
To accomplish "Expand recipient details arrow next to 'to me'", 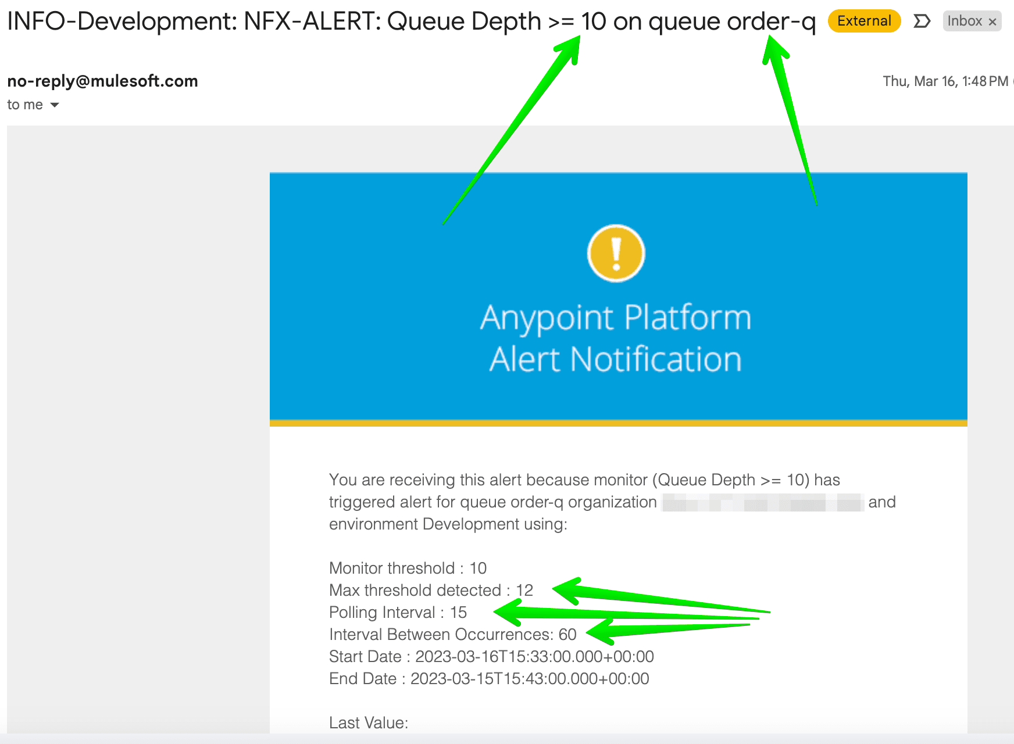I will 55,105.
